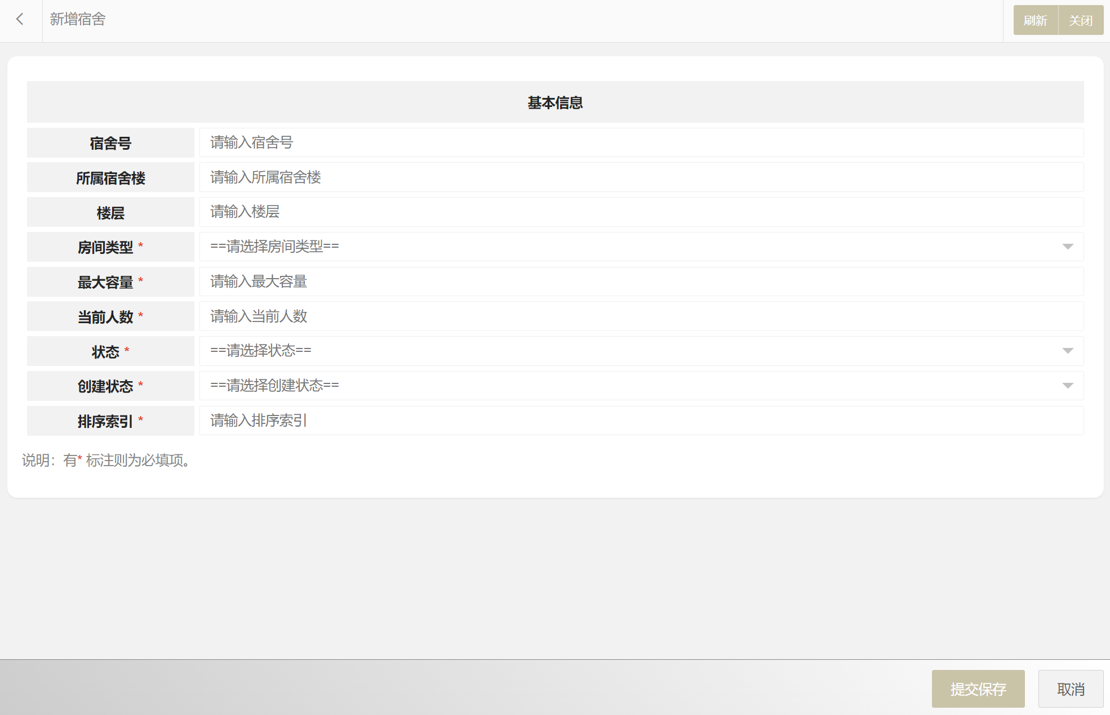The image size is (1110, 715).
Task: Select the 最大容量 input field
Action: [641, 281]
